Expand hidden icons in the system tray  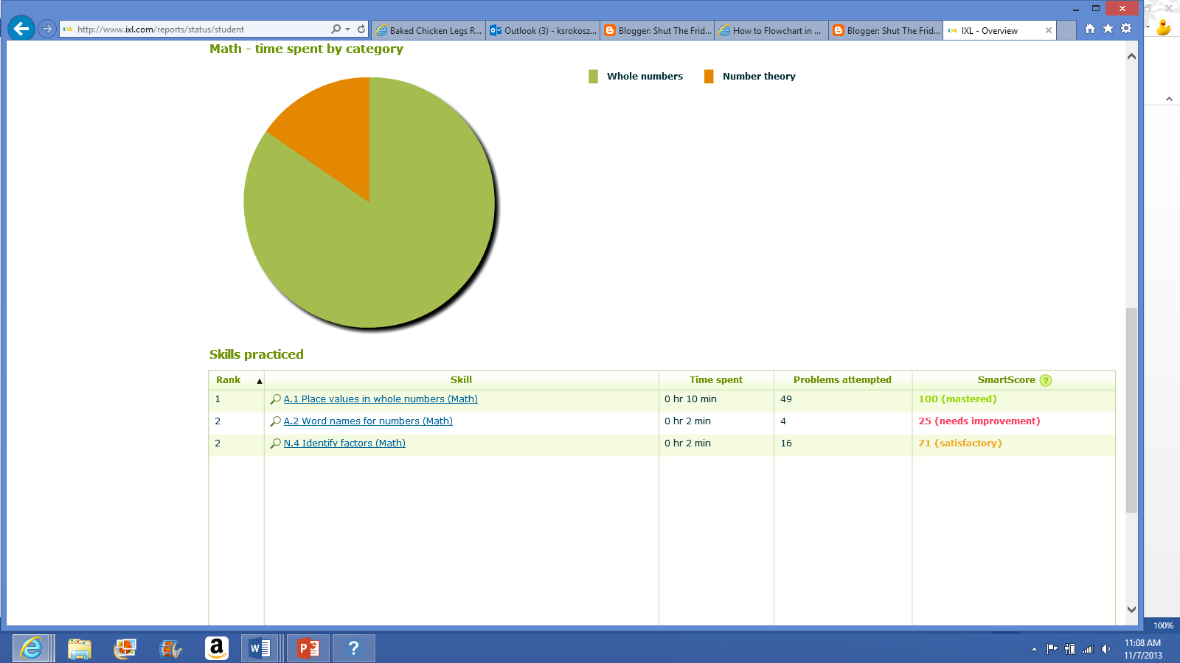click(x=1035, y=649)
